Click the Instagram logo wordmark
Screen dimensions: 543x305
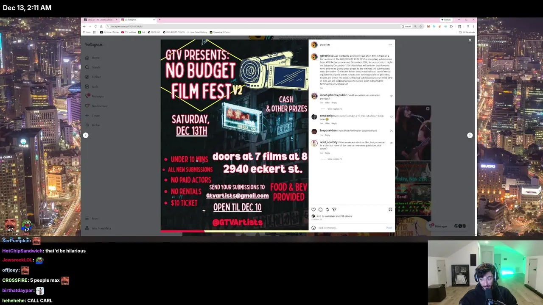93,44
